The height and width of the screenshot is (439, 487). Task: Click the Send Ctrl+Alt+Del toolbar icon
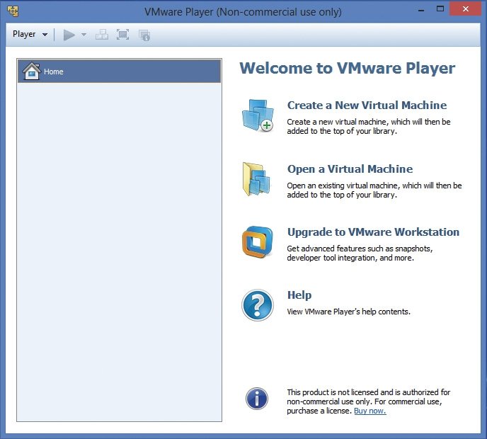[102, 35]
